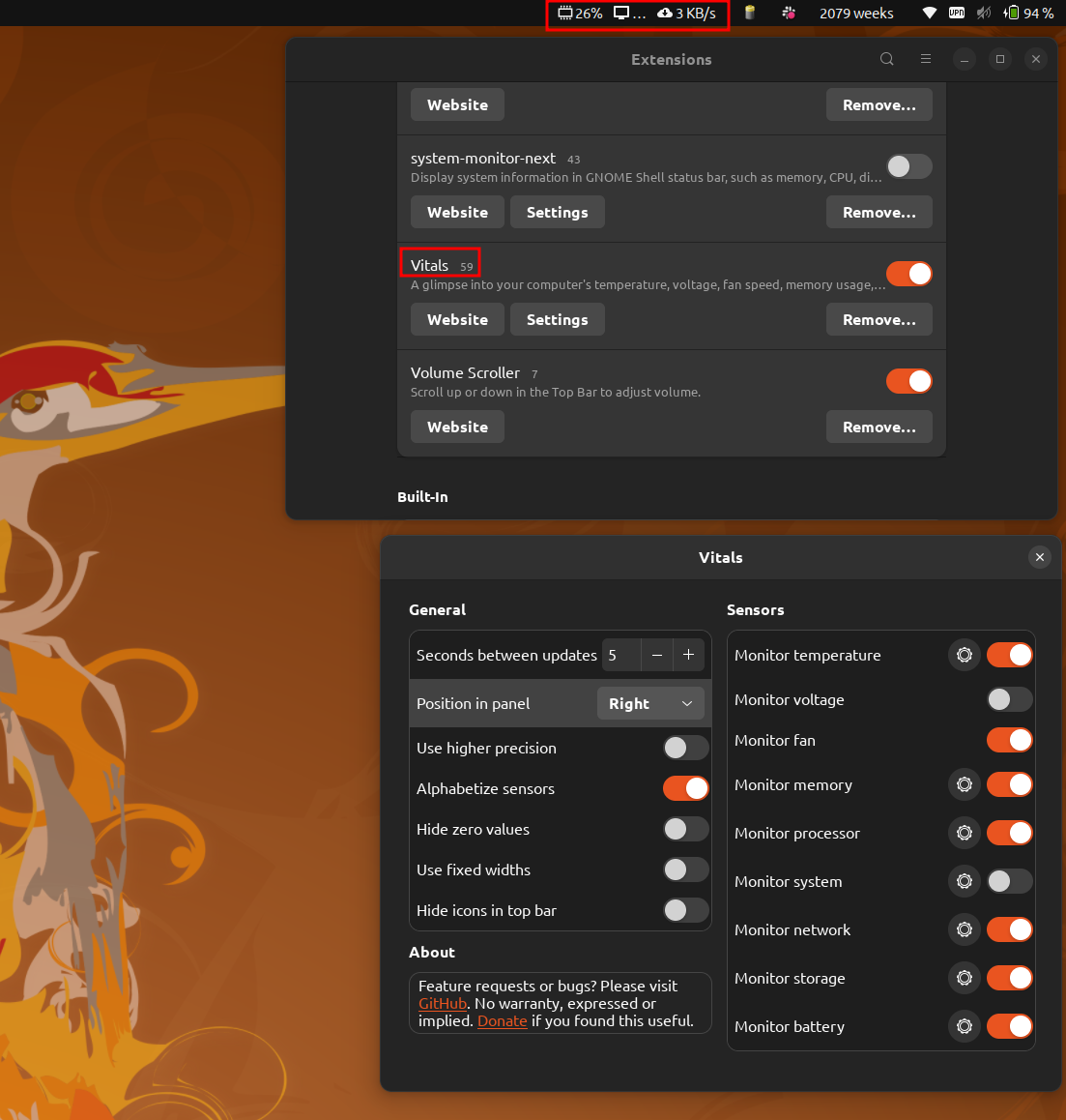The image size is (1066, 1120).
Task: Click the Vitals network upload icon in top bar
Action: point(667,13)
